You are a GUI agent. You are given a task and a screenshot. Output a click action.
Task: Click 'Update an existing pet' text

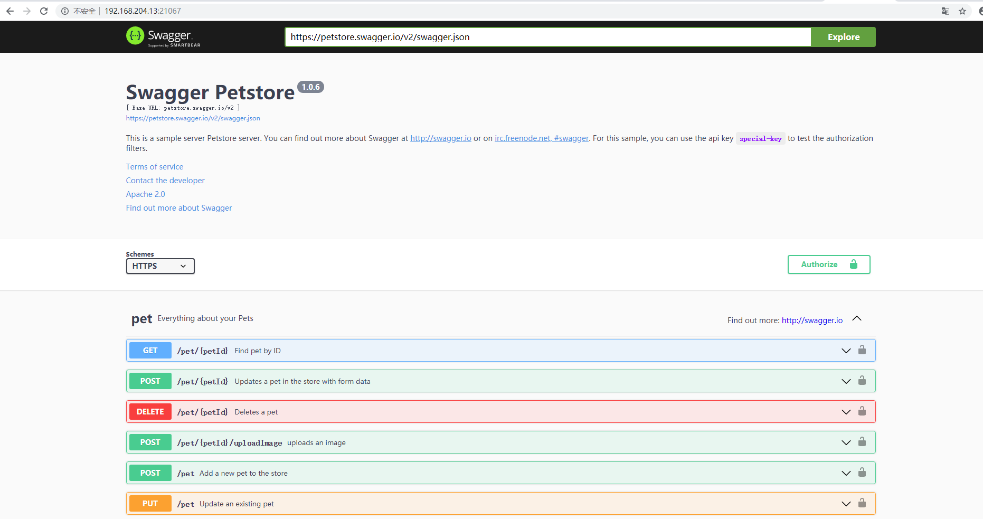pos(237,504)
